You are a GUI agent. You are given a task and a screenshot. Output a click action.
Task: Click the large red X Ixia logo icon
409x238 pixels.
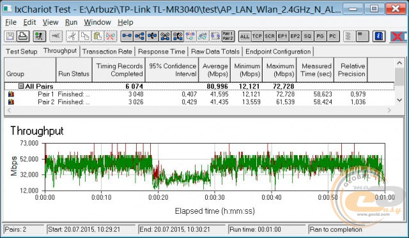pyautogui.click(x=398, y=36)
